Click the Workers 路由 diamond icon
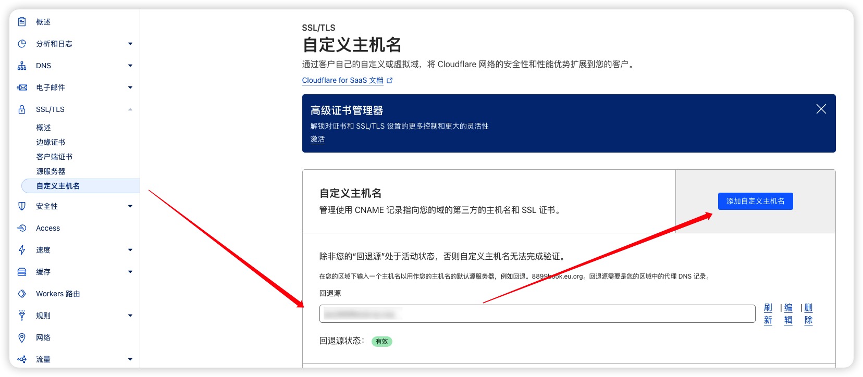Viewport: 863px width, 377px height. click(22, 294)
